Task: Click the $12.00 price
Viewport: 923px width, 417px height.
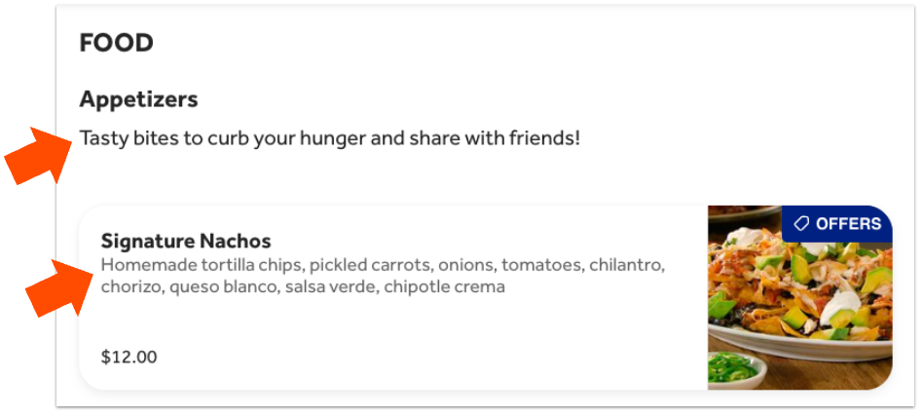Action: point(129,357)
